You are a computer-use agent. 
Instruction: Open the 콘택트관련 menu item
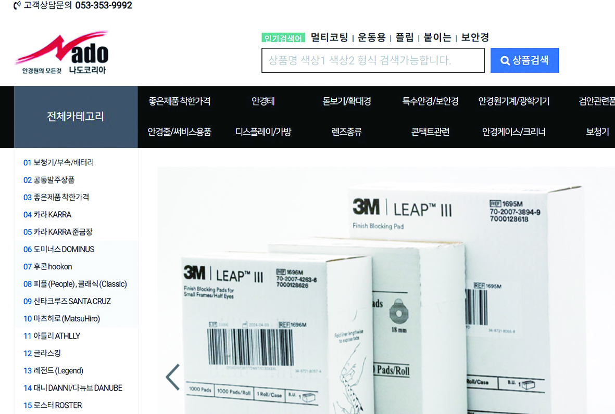(430, 132)
